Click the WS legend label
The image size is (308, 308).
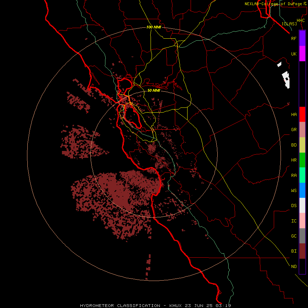(294, 190)
